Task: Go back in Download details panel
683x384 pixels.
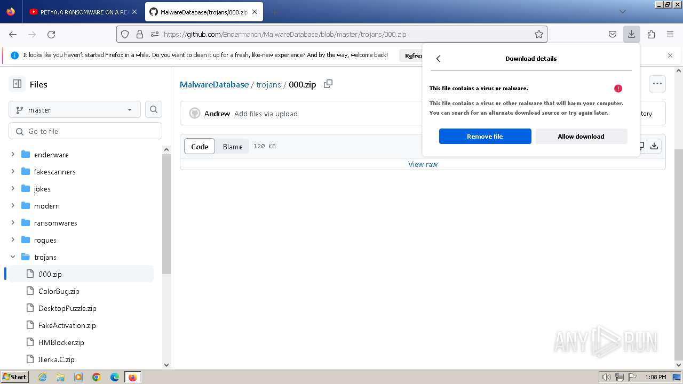Action: pyautogui.click(x=438, y=59)
